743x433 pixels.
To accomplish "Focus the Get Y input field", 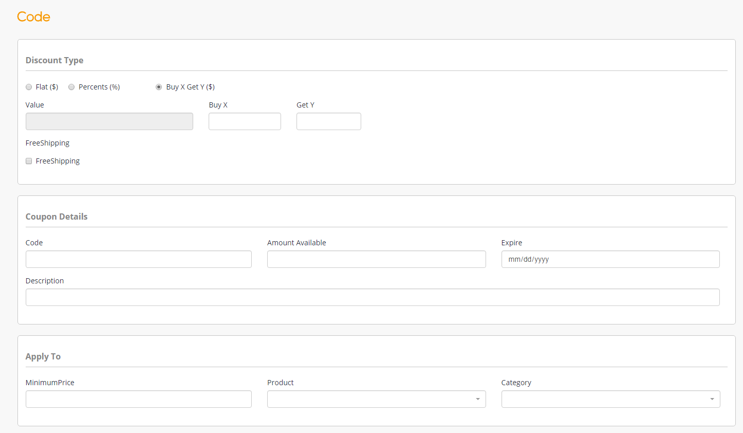I will [x=329, y=121].
